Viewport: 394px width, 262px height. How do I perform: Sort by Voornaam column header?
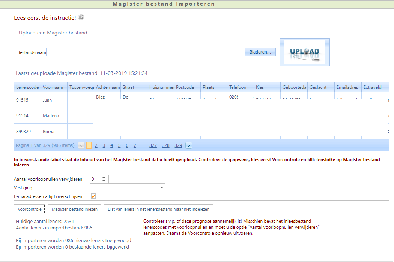54,87
